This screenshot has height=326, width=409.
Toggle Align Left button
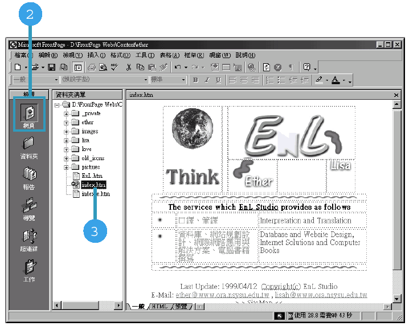pos(232,80)
